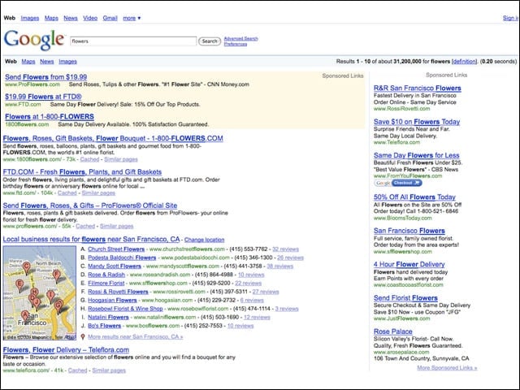520x390 pixels.
Task: Switch to the Images results tab below search box
Action: pos(67,62)
